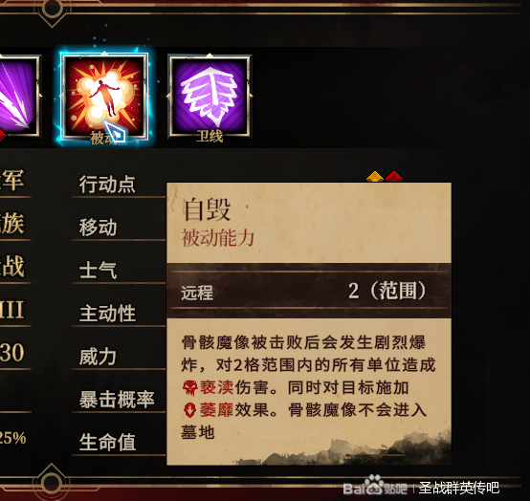
Task: Click the purple 卫线 shield skill icon
Action: [210, 97]
